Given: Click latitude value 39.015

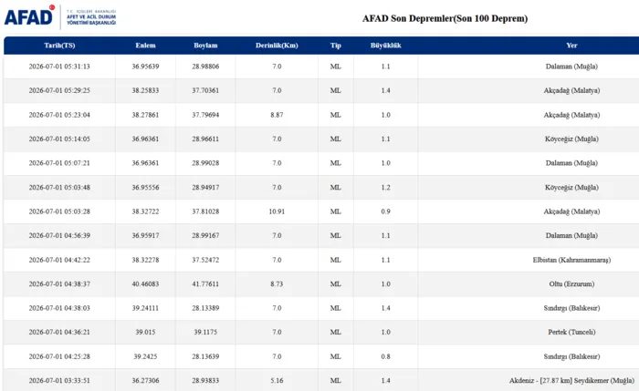Looking at the screenshot, I should point(145,332).
